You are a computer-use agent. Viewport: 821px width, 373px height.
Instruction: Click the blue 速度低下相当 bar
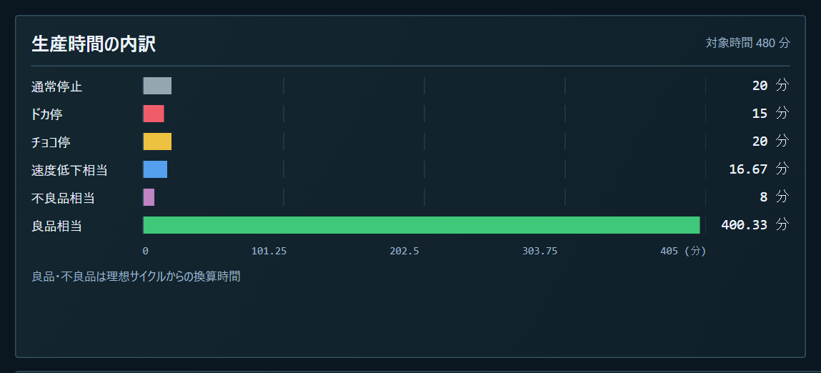(x=155, y=169)
